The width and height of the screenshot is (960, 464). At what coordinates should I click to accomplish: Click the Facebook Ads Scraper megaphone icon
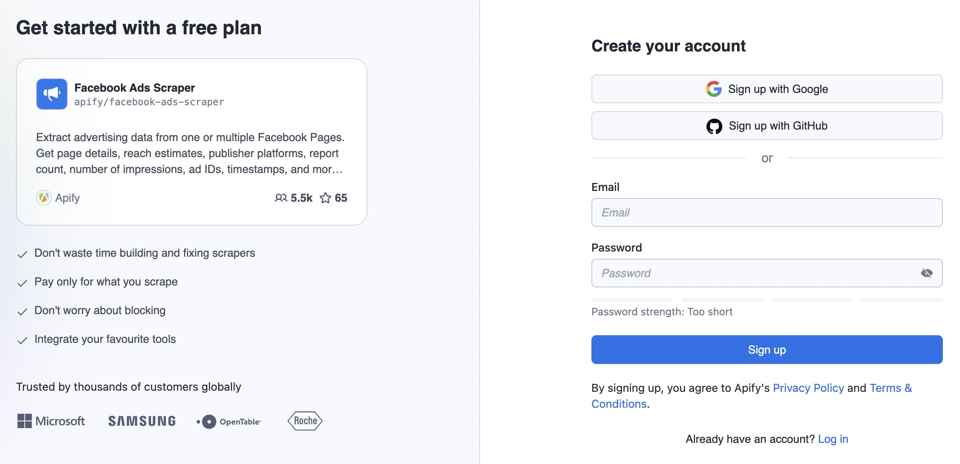point(52,94)
